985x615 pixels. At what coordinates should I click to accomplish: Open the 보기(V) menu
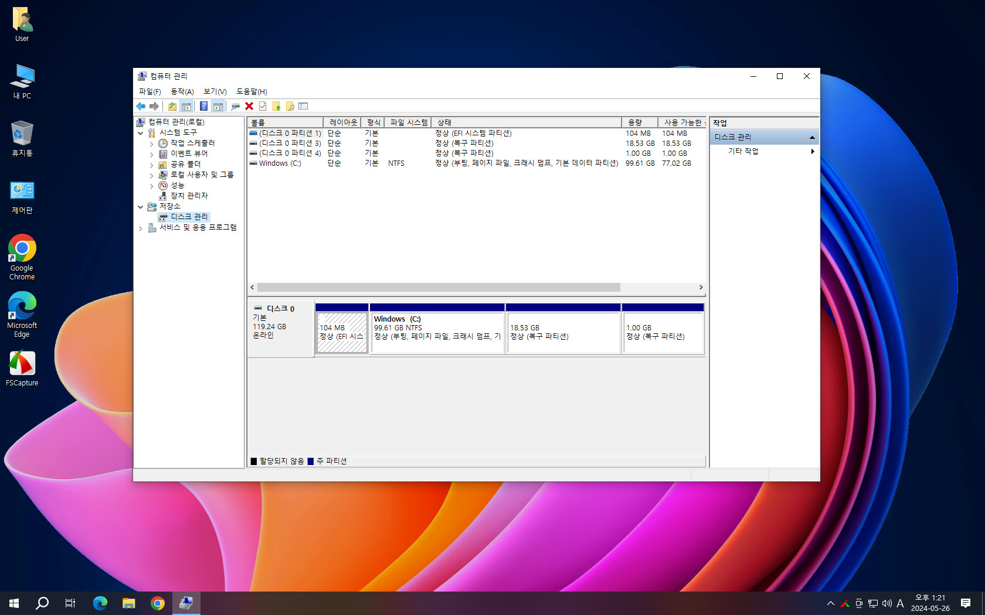pos(215,91)
